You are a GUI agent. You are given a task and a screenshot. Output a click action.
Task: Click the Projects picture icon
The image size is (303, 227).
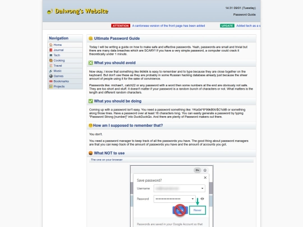(51, 86)
